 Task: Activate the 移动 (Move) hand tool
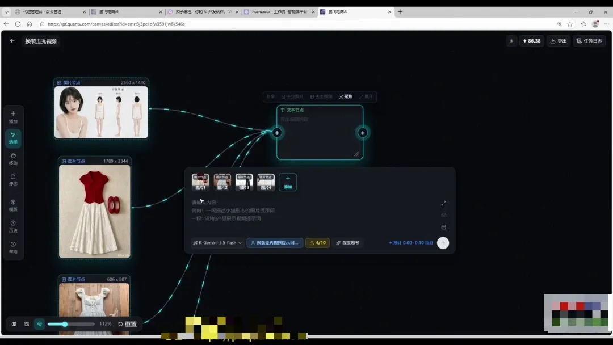pyautogui.click(x=13, y=159)
